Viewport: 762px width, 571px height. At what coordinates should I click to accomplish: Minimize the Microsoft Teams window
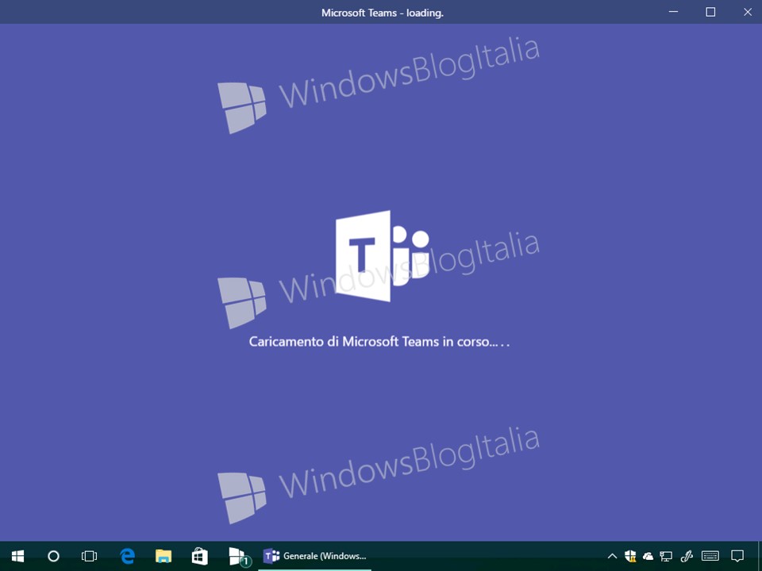(x=673, y=12)
